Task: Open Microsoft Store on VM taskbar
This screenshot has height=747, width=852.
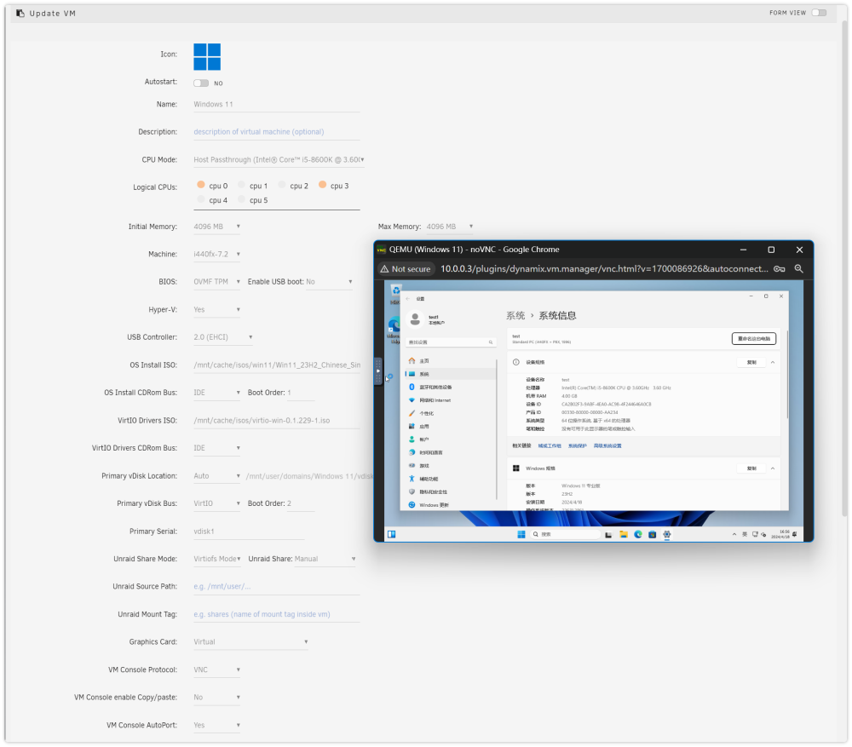Action: click(x=652, y=535)
